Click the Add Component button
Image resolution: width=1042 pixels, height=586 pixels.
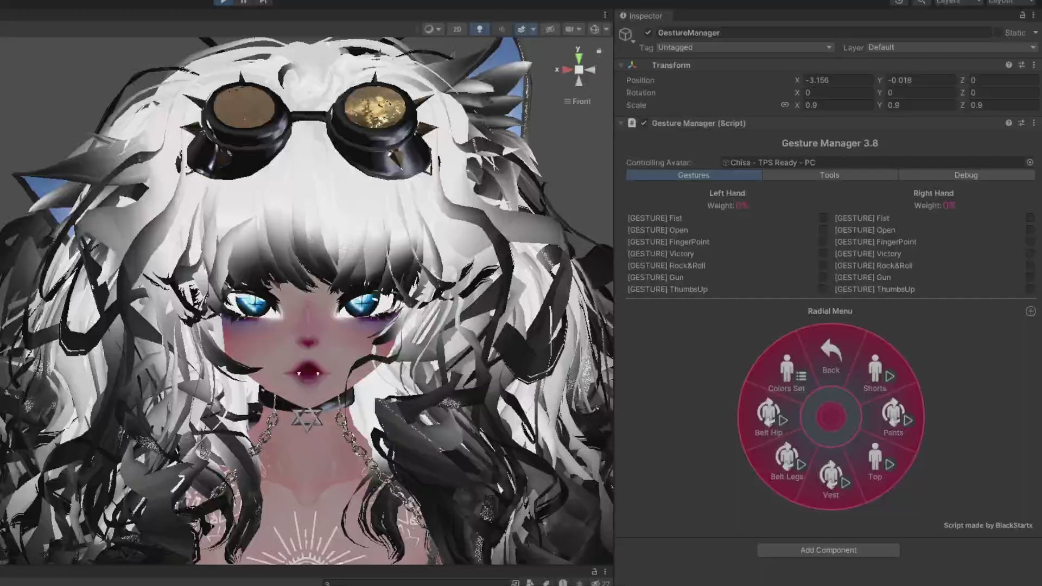click(x=828, y=550)
